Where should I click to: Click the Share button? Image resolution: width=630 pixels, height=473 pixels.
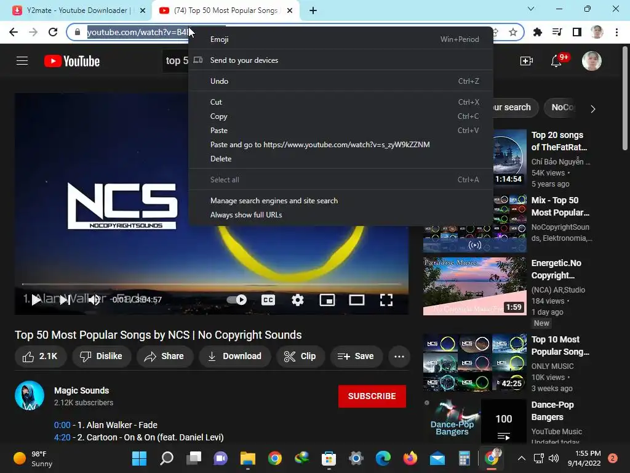click(x=164, y=357)
